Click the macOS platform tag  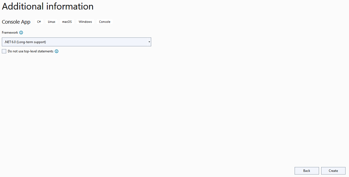tap(67, 22)
